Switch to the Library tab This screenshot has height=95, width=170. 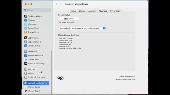[x=82, y=11]
